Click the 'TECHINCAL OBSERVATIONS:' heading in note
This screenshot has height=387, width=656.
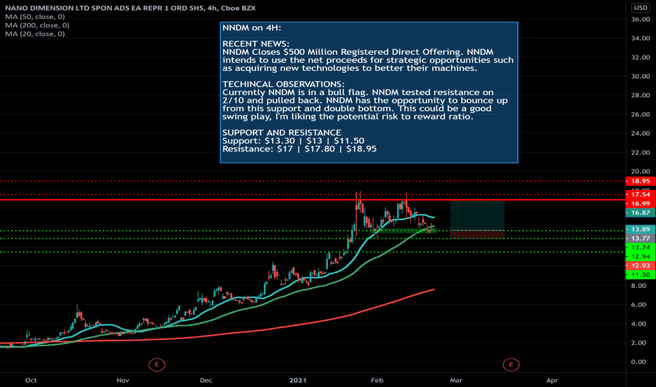[283, 84]
